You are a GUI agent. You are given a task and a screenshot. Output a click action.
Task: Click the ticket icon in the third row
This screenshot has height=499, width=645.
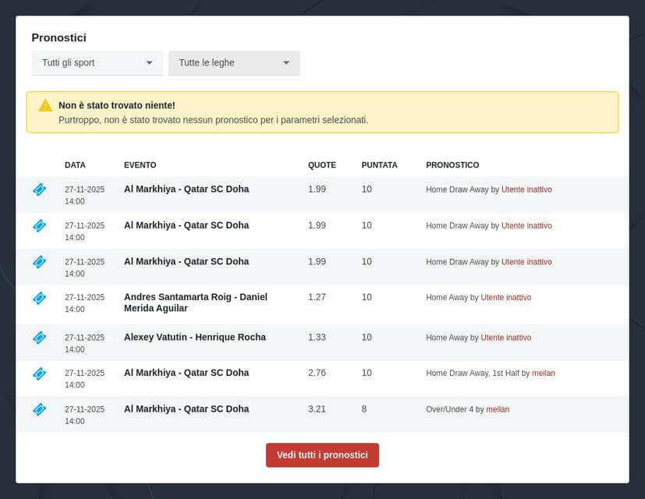point(39,262)
